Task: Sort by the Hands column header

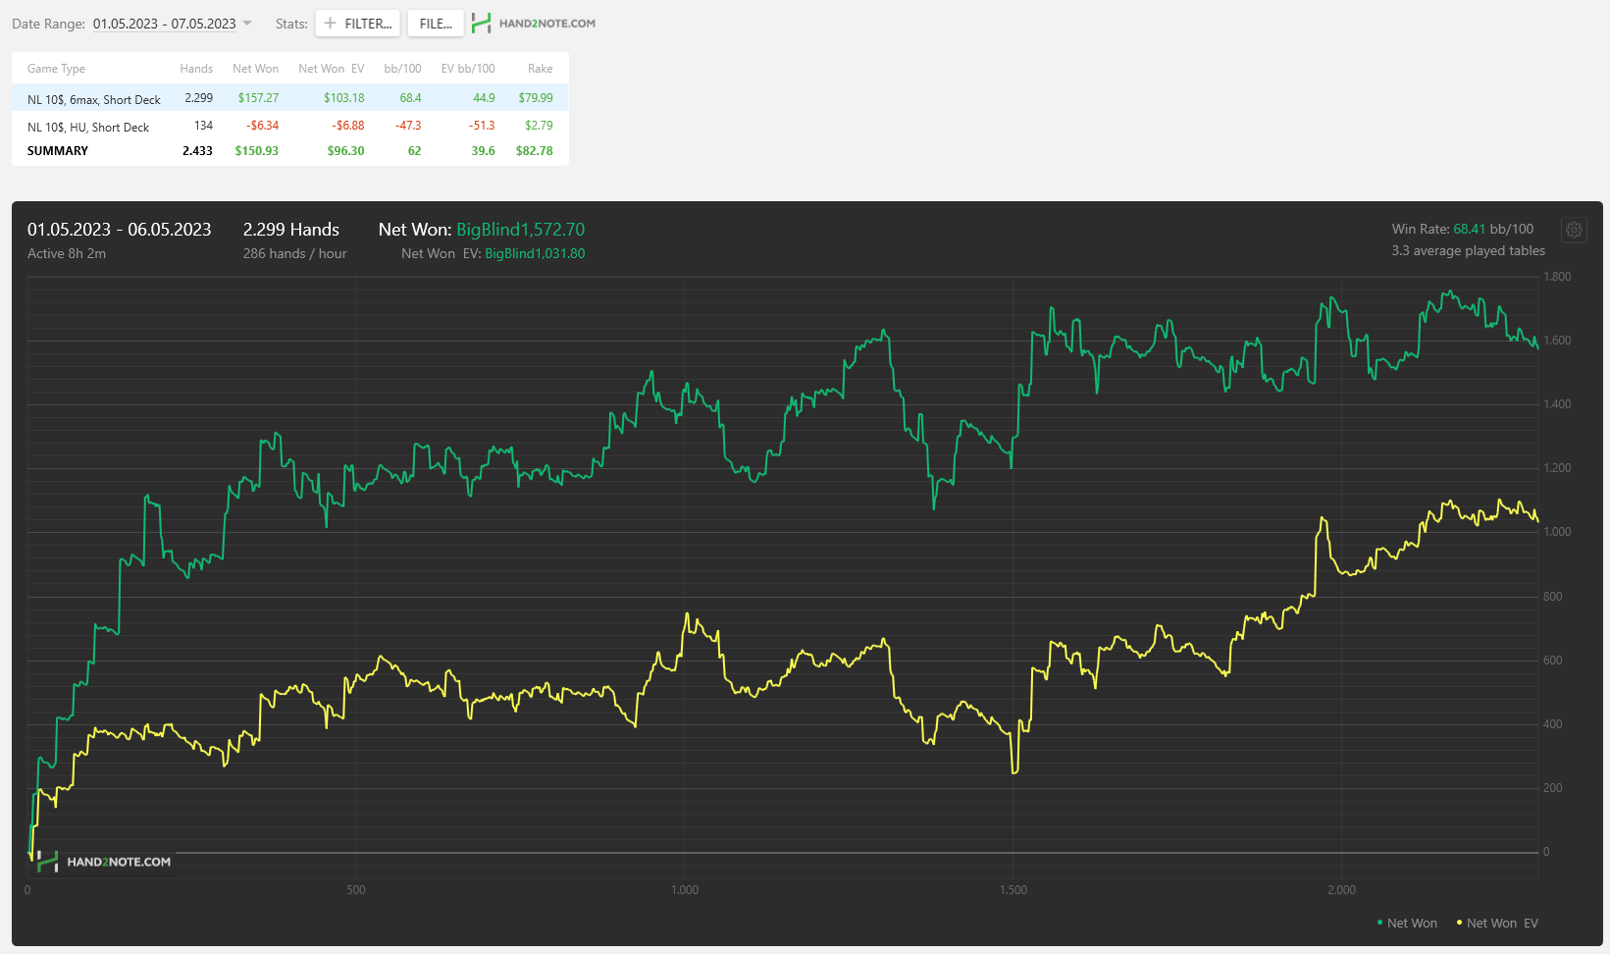Action: coord(196,69)
